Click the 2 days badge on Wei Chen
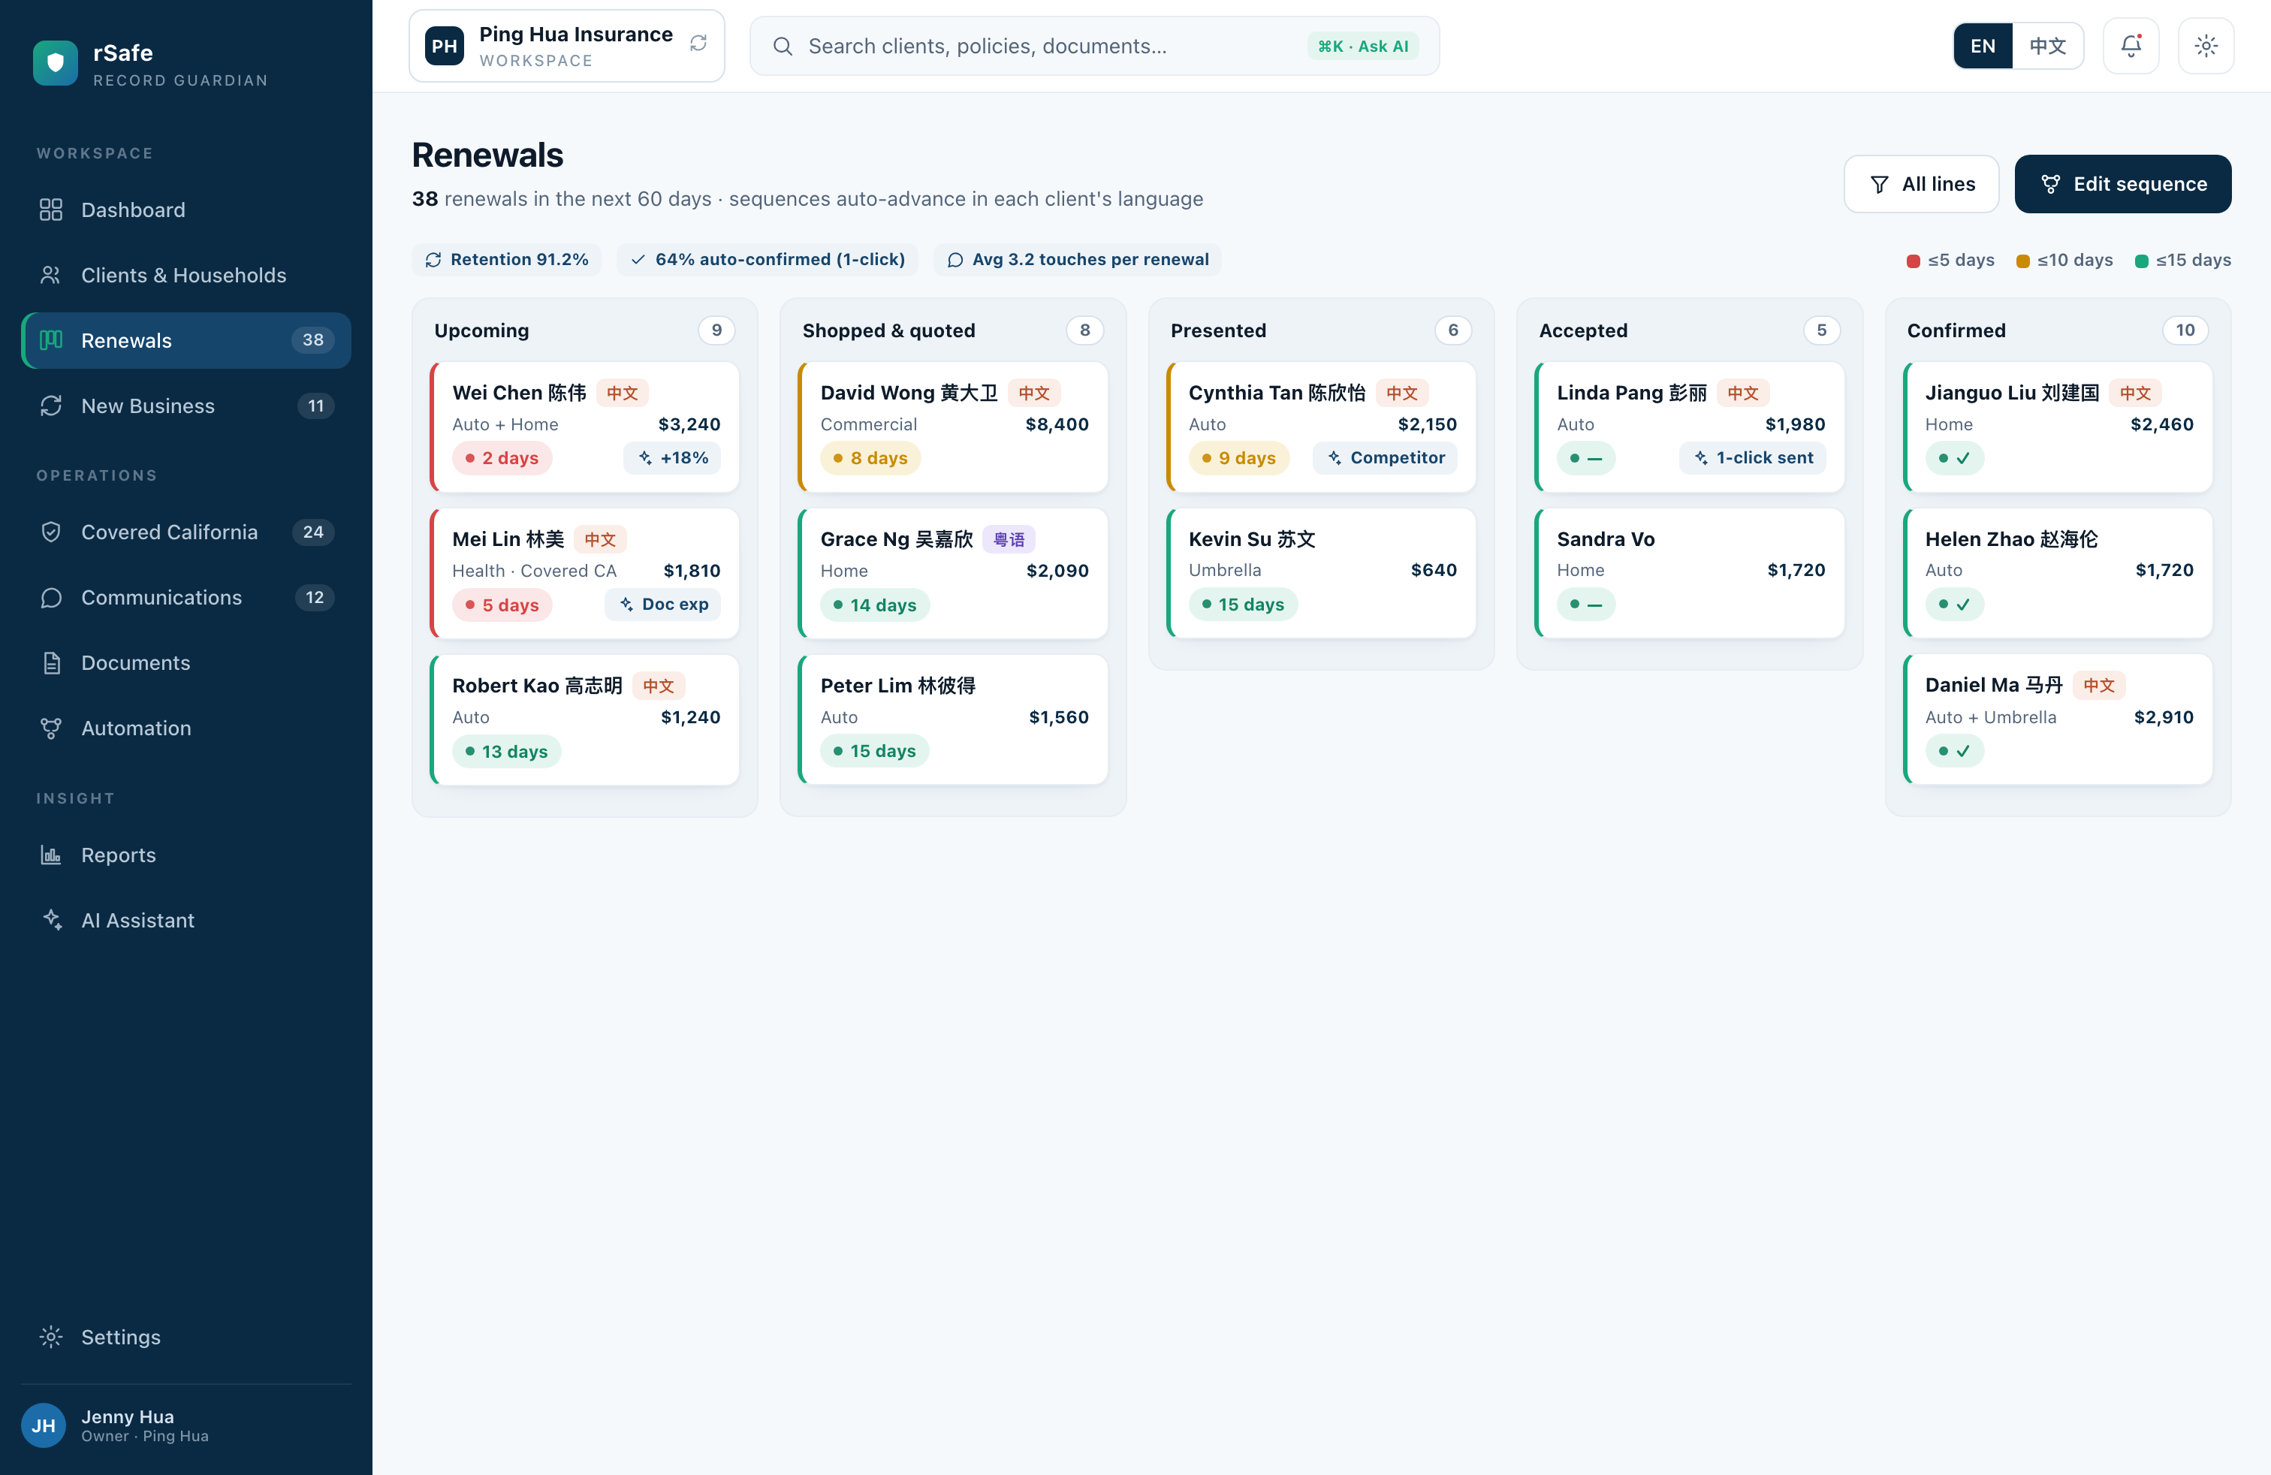The width and height of the screenshot is (2271, 1475). pos(502,458)
